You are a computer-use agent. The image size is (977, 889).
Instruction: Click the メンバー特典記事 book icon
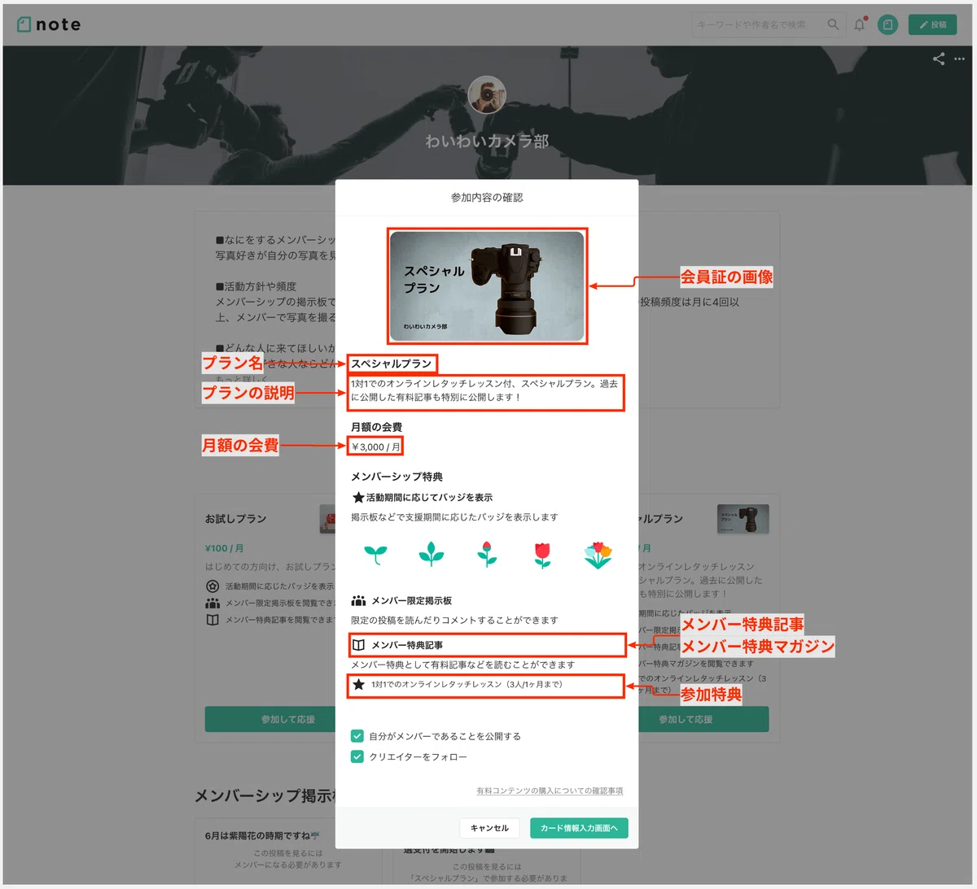tap(358, 645)
